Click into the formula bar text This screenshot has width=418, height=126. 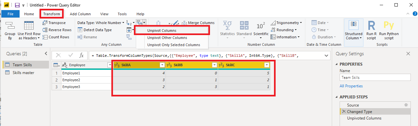coord(206,56)
